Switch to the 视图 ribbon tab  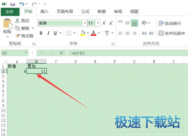(134, 12)
